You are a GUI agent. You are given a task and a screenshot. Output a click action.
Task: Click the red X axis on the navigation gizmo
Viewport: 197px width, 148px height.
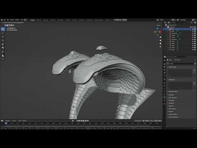tap(160, 32)
